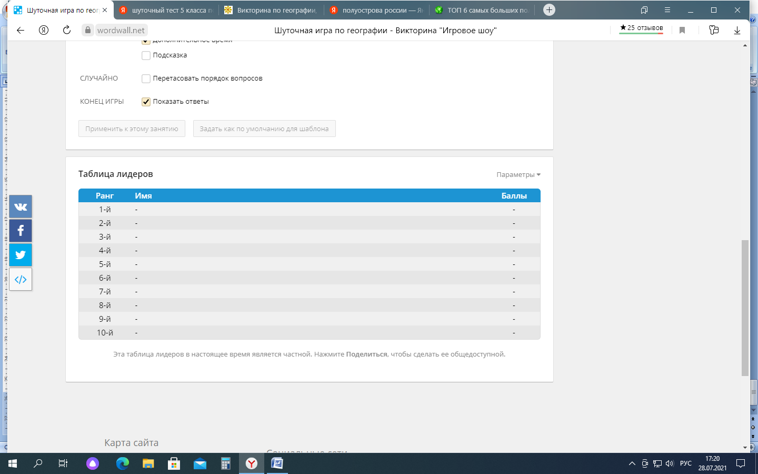The height and width of the screenshot is (474, 758).
Task: Open browser collections icon
Action: tap(714, 30)
